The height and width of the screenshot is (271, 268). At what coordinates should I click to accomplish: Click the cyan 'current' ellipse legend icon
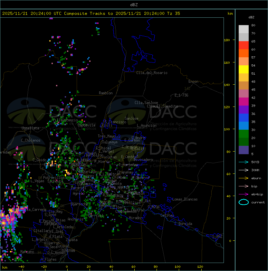click(x=244, y=202)
